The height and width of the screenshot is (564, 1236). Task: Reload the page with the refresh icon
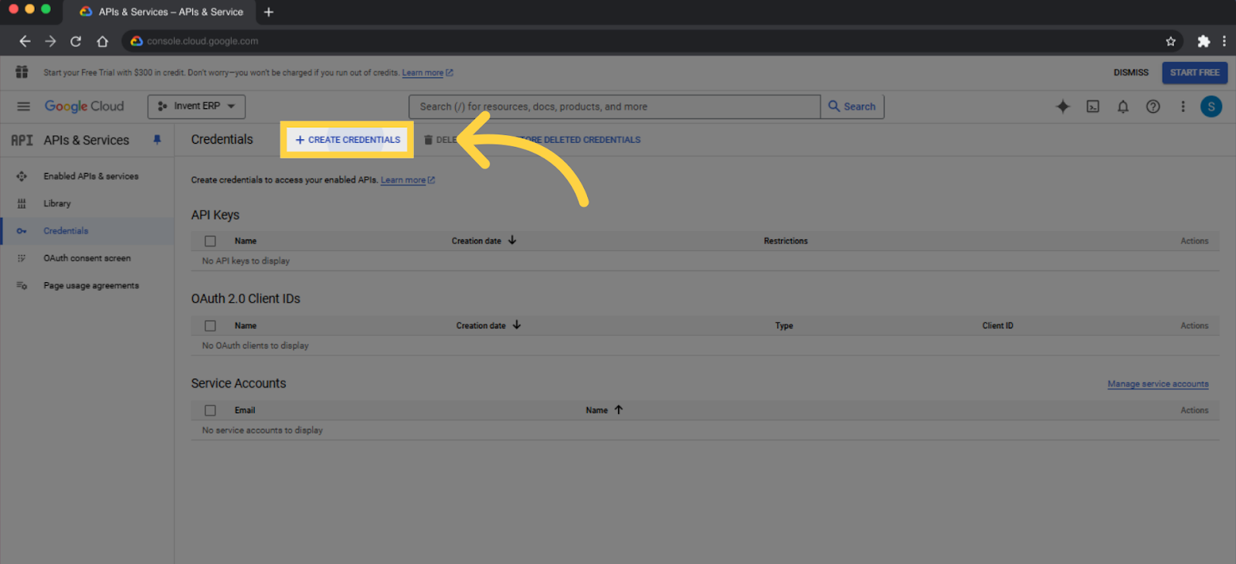[x=76, y=41]
